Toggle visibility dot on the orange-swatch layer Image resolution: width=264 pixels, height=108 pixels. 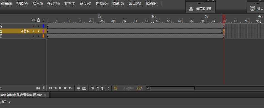[33, 36]
